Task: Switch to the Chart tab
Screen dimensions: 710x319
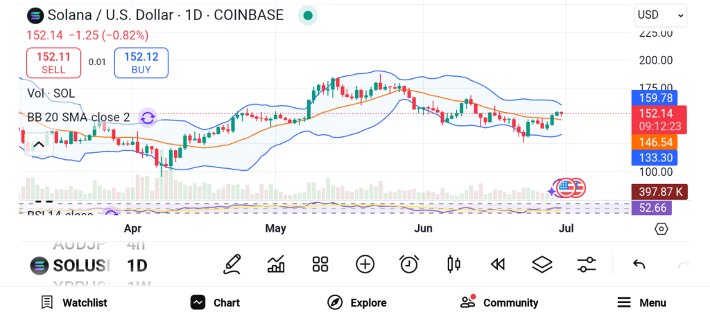Action: coord(215,302)
